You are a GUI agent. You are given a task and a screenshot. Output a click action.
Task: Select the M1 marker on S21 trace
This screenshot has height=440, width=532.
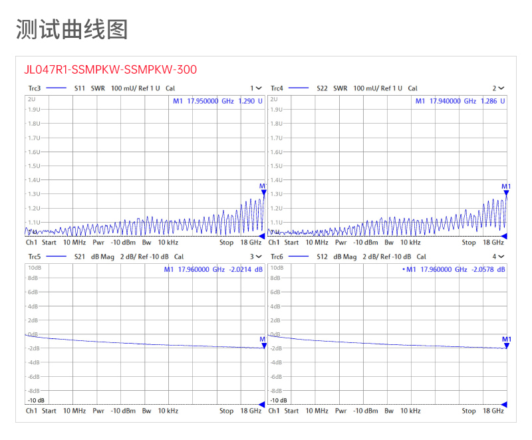[x=263, y=346]
